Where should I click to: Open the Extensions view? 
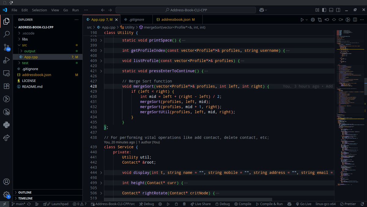(6, 86)
